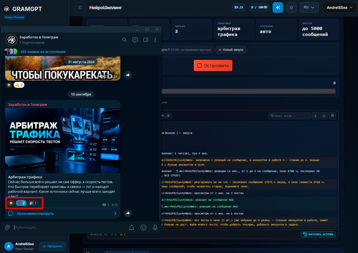358x253 pixels.
Task: Minimize the Telegram window
Action: (x=137, y=29)
